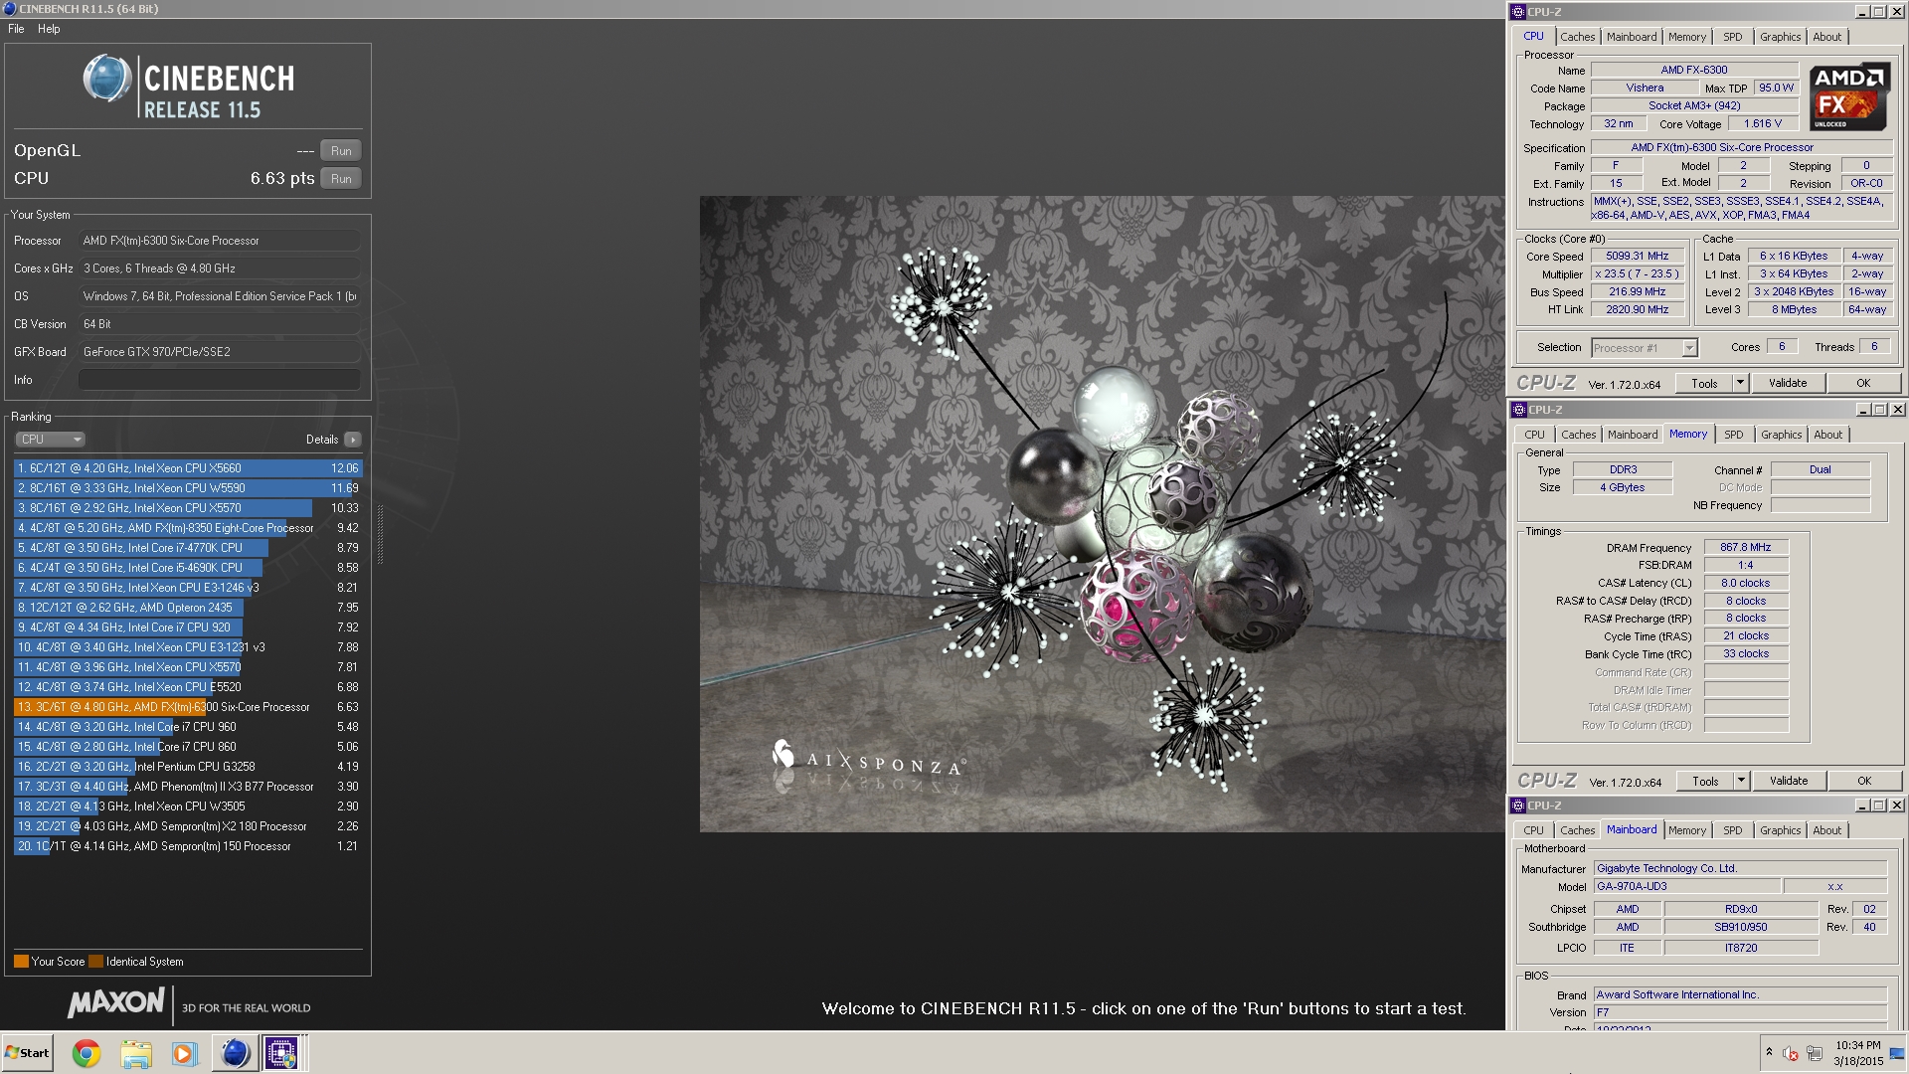Select ranking entry AMD FX-8350 Eight-Core

pyautogui.click(x=188, y=528)
